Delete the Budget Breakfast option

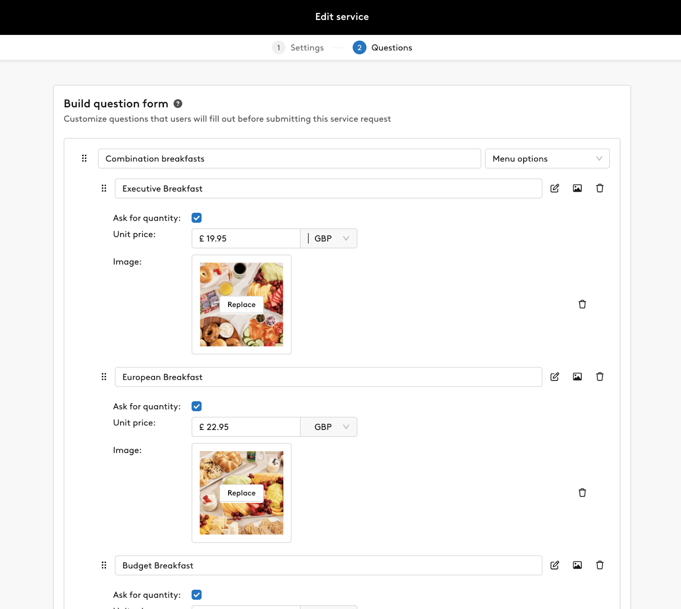tap(600, 565)
